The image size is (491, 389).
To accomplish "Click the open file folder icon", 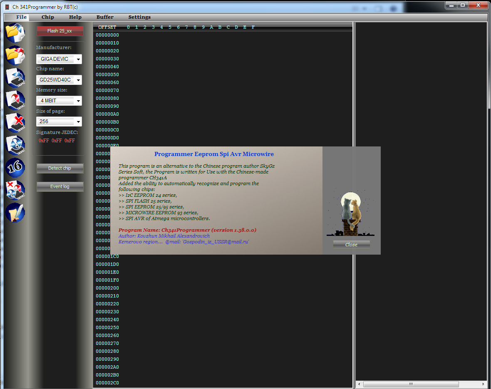I will click(15, 33).
